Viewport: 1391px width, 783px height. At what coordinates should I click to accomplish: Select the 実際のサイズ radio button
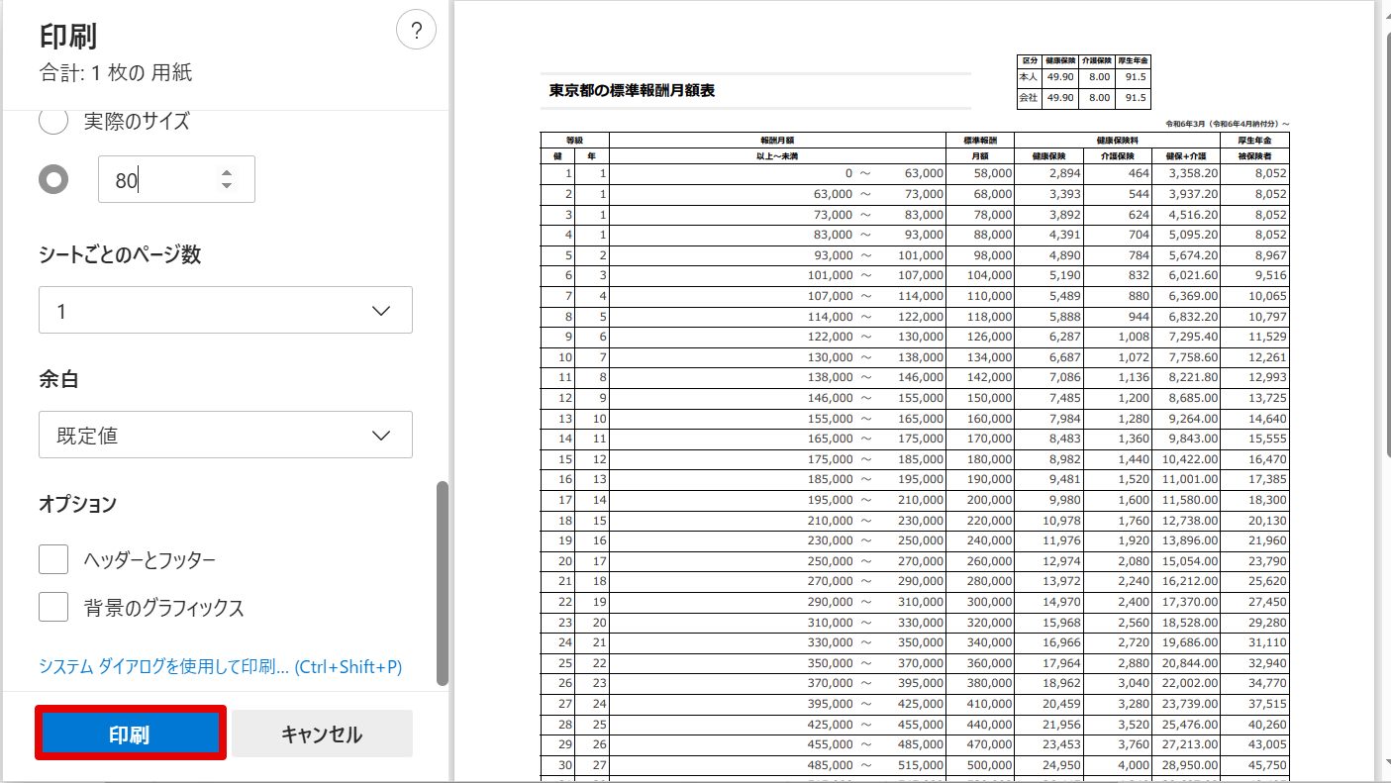[53, 122]
